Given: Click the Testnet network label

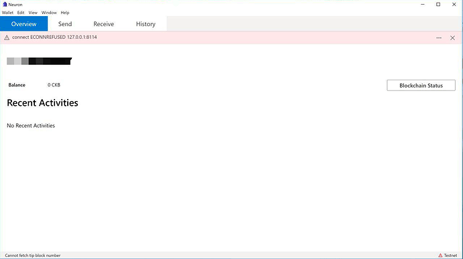Looking at the screenshot, I should [450, 256].
